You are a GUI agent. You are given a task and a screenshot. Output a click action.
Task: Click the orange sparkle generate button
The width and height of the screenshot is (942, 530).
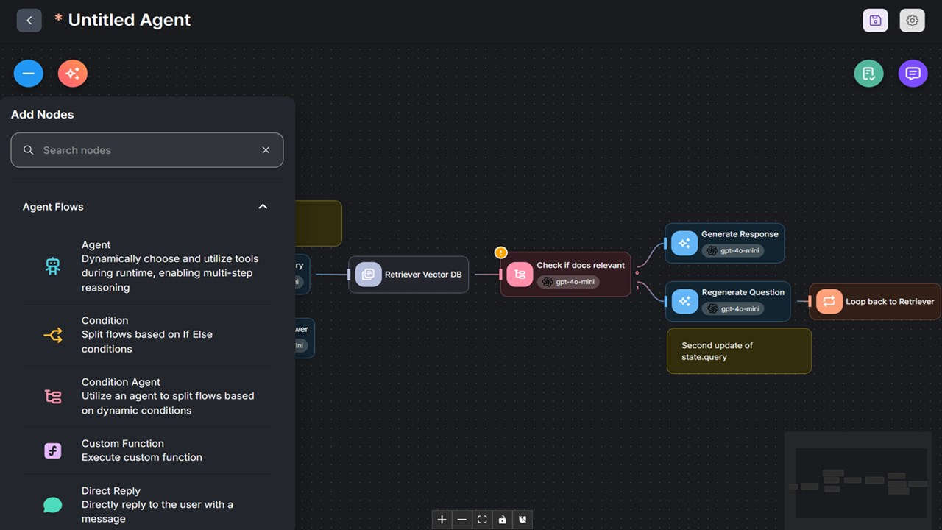(73, 74)
